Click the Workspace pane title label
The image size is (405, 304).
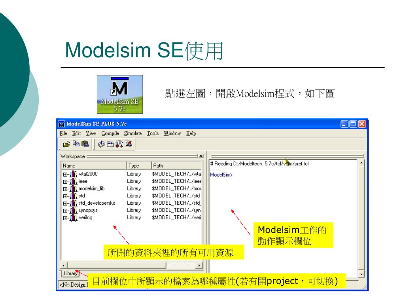(73, 156)
